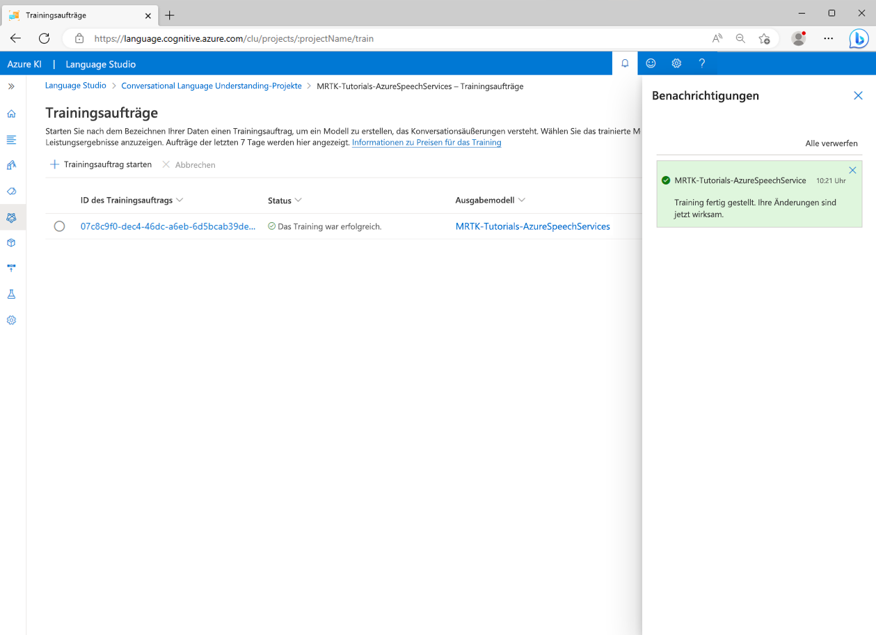The width and height of the screenshot is (876, 635).
Task: Open the header settings gear icon
Action: [676, 63]
